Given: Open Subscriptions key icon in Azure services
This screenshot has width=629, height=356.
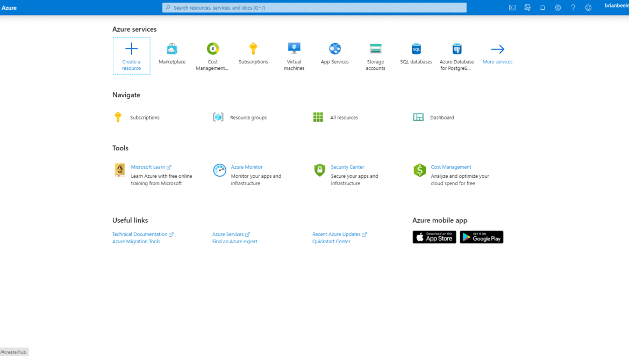Looking at the screenshot, I should pos(253,49).
